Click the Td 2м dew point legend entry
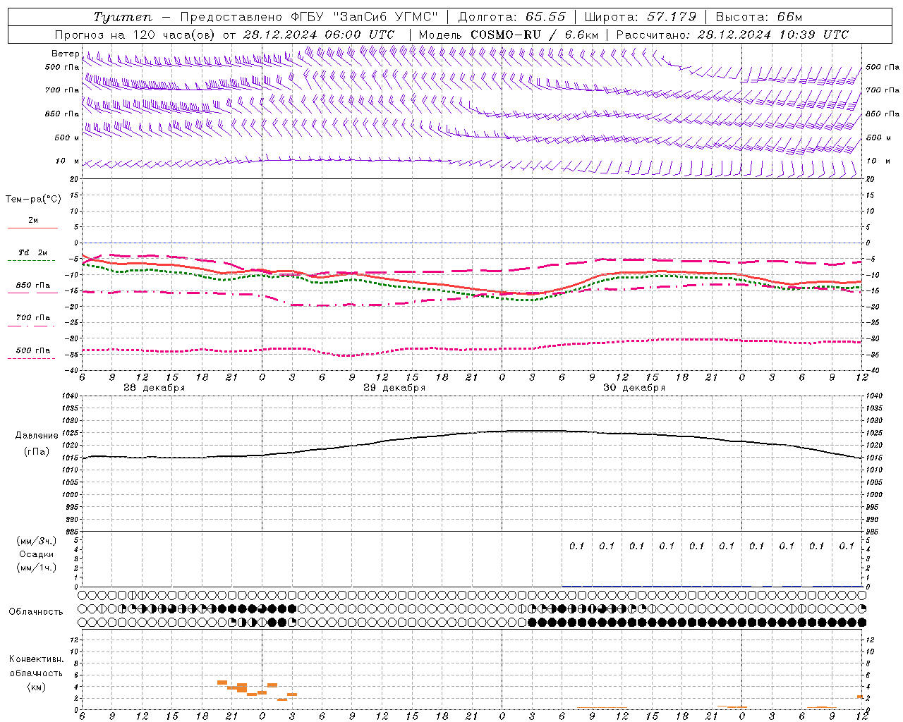 point(33,252)
